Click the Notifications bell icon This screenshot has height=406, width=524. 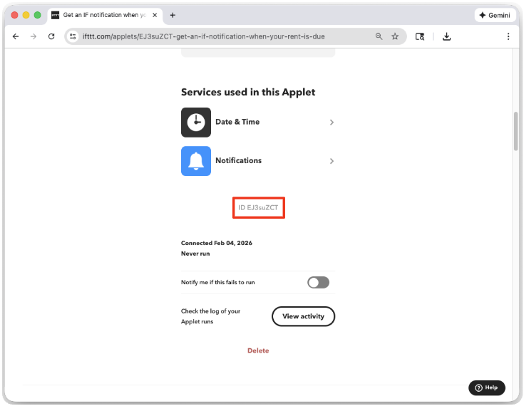click(195, 161)
